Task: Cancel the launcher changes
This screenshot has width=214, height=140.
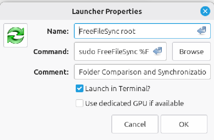Action: 135,124
